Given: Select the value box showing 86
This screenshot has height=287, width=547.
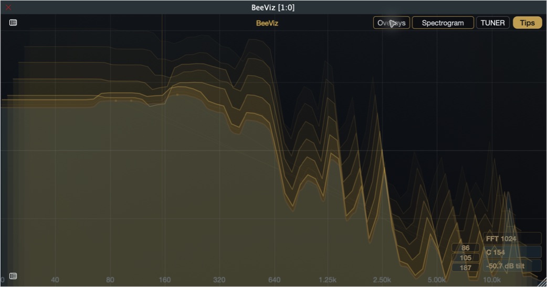Looking at the screenshot, I should tap(465, 248).
